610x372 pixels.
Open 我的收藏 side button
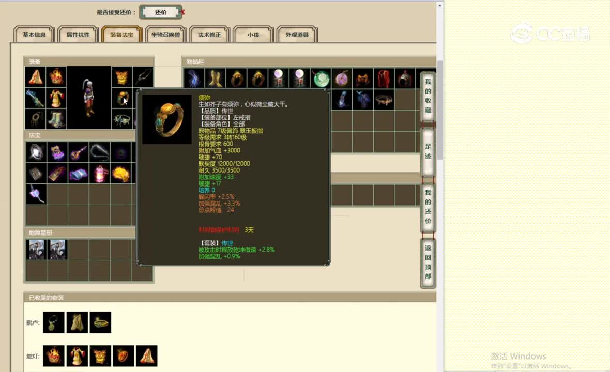(428, 96)
